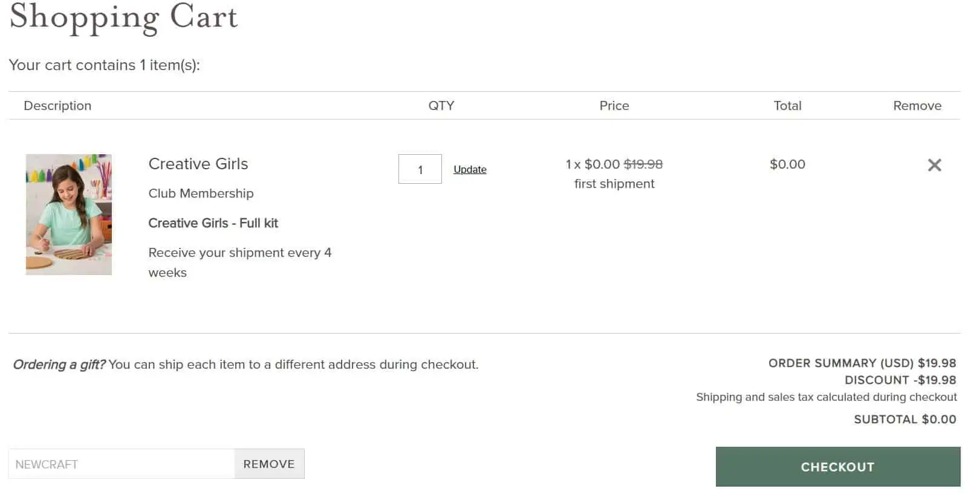Click the crossed-out $19.98 price
The image size is (968, 503).
coord(643,164)
